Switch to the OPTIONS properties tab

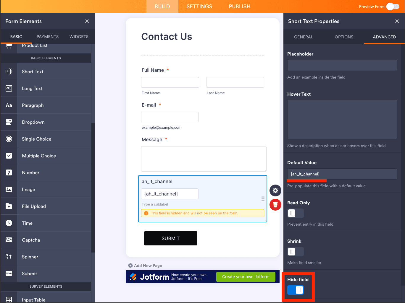coord(344,37)
